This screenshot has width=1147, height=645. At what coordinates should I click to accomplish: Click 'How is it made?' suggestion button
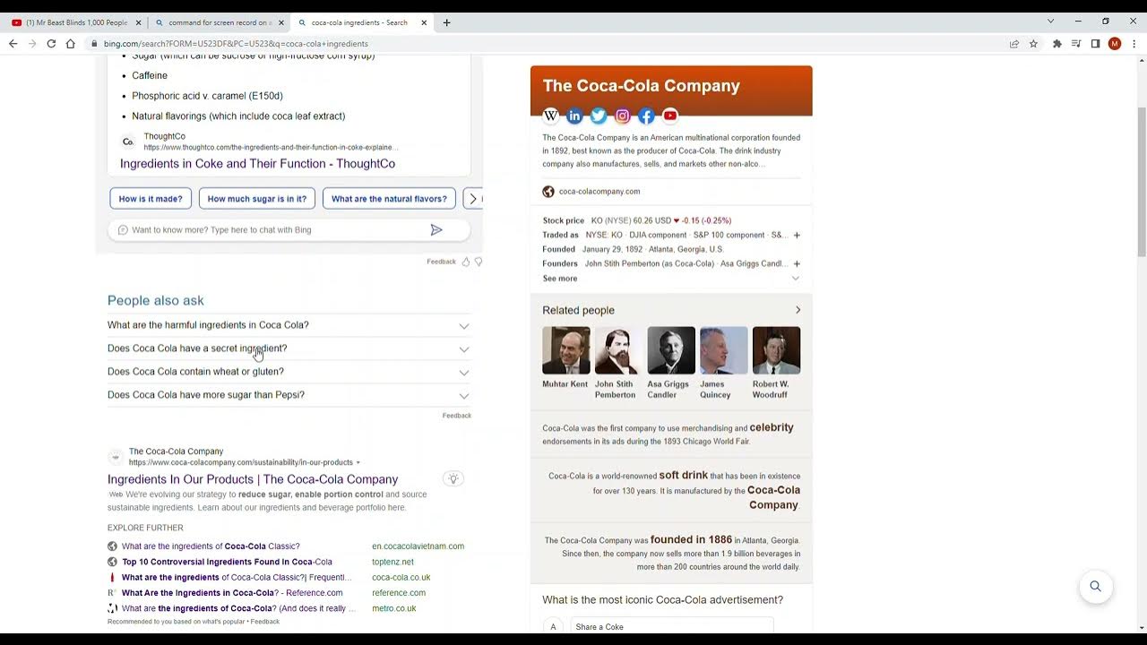click(x=151, y=199)
